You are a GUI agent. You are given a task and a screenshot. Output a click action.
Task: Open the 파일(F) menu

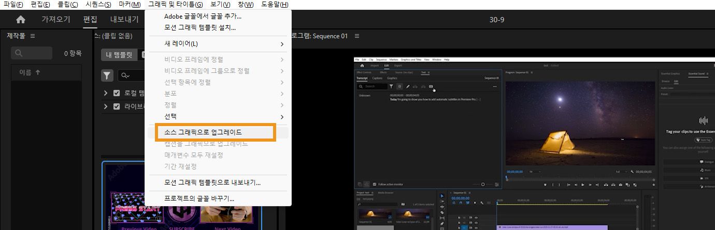[13, 5]
